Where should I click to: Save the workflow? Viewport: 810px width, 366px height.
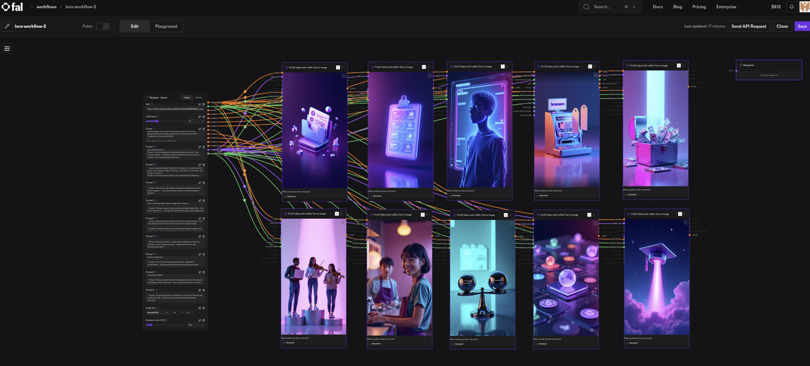pyautogui.click(x=802, y=26)
